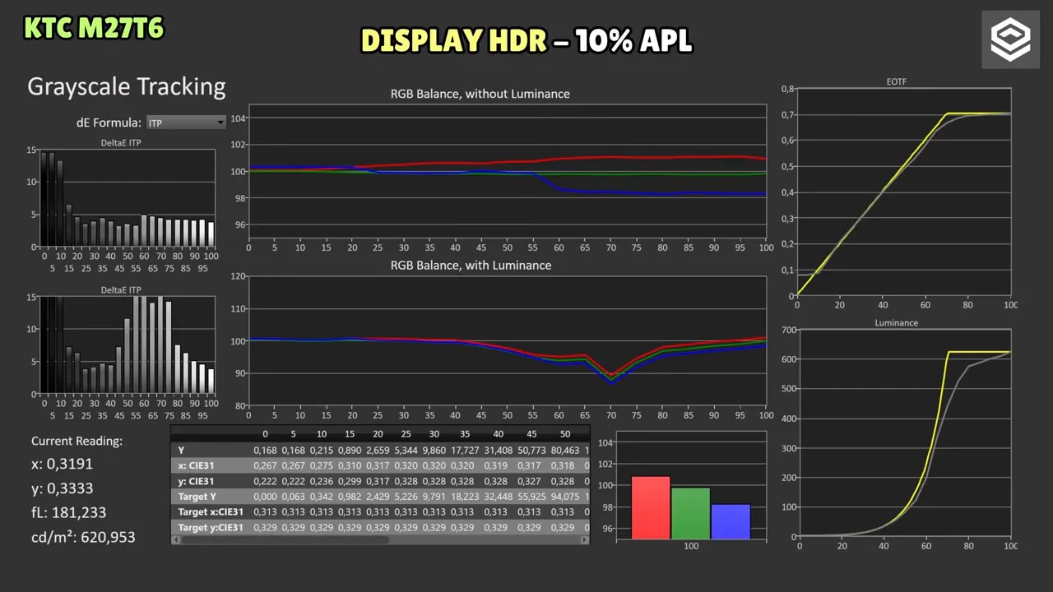Viewport: 1053px width, 592px height.
Task: Click the 'cd/m²: 620,953' reading
Action: coord(83,537)
